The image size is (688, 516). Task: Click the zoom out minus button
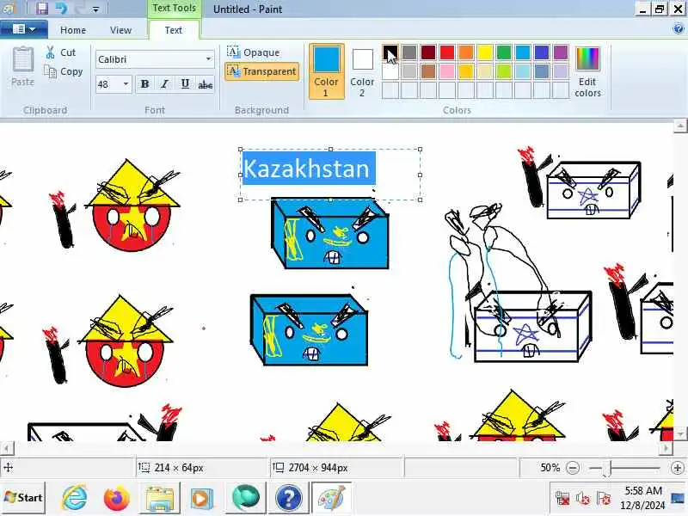click(x=573, y=468)
